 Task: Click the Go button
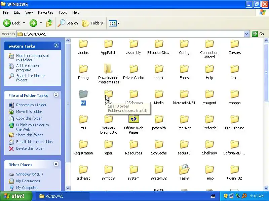coord(258,34)
